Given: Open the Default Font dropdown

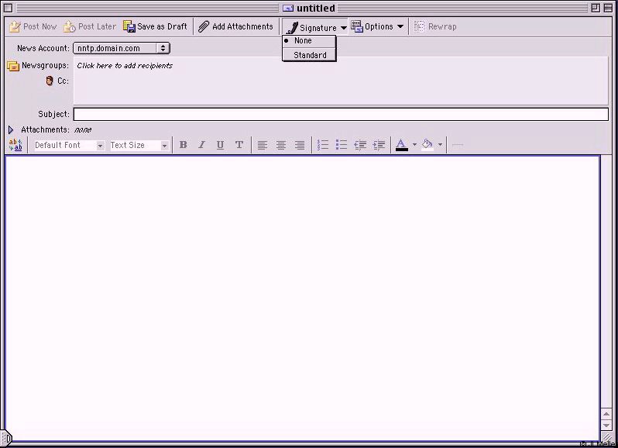Looking at the screenshot, I should pyautogui.click(x=69, y=145).
